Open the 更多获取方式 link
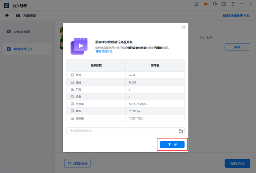This screenshot has height=173, width=256. click(x=104, y=52)
